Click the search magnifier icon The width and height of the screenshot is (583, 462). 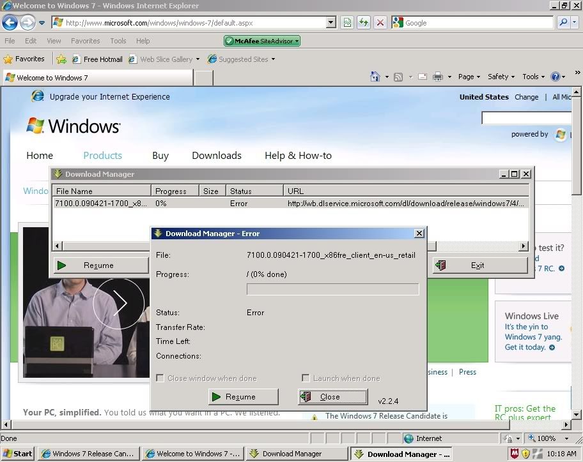tap(563, 23)
